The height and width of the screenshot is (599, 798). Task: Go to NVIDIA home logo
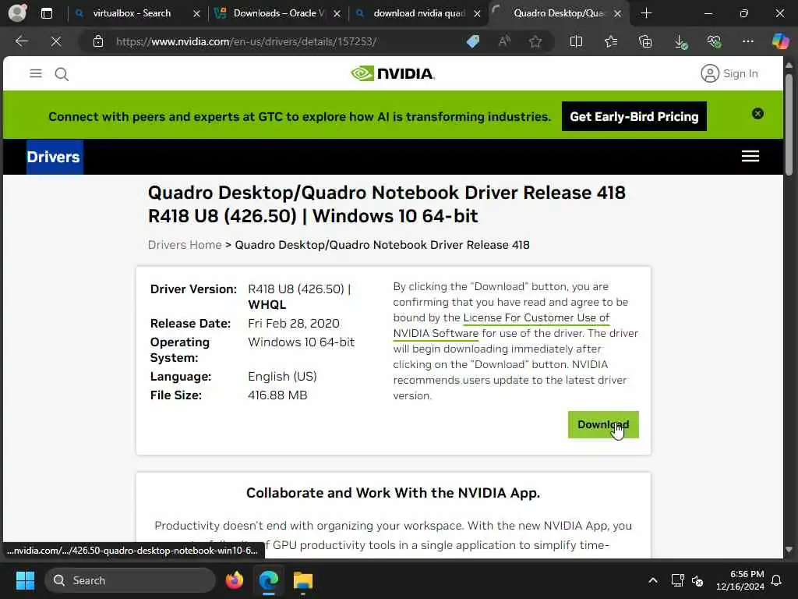coord(393,73)
